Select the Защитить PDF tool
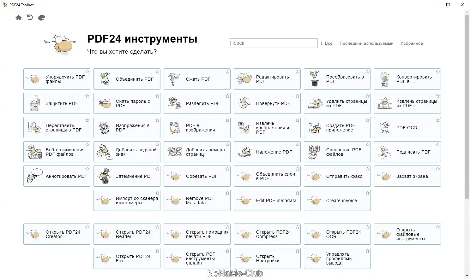 (57, 103)
